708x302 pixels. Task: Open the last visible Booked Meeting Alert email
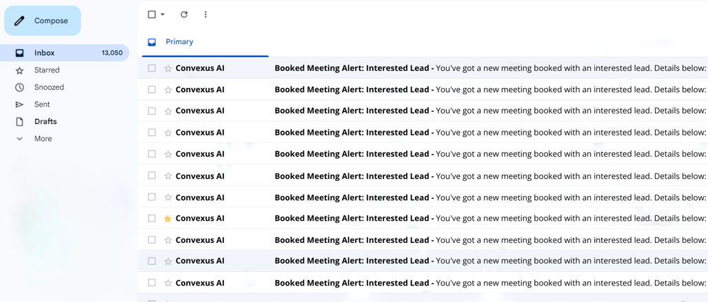[x=423, y=283]
